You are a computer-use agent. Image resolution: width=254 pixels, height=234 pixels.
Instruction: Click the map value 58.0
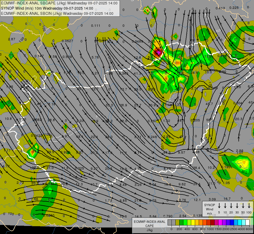[210, 120]
